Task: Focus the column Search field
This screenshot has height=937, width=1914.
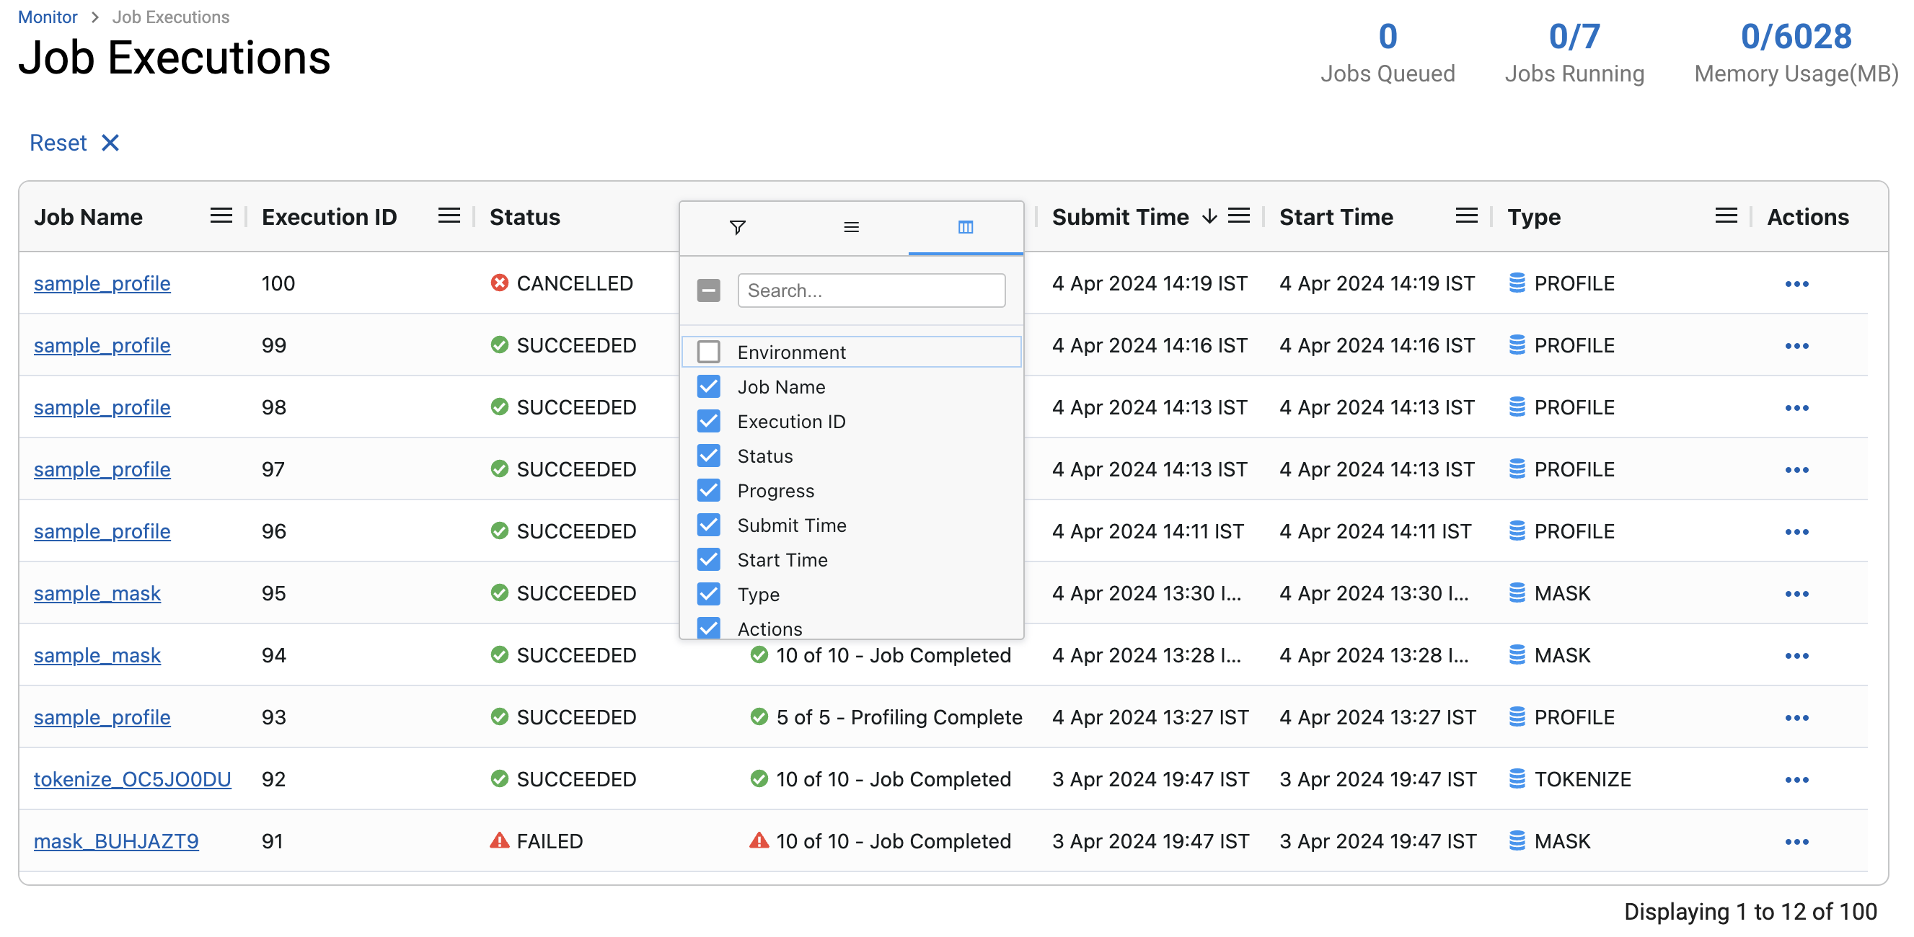Action: [x=870, y=290]
